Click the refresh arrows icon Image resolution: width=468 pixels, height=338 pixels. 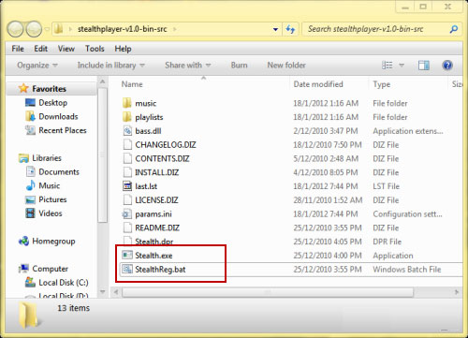coord(290,29)
